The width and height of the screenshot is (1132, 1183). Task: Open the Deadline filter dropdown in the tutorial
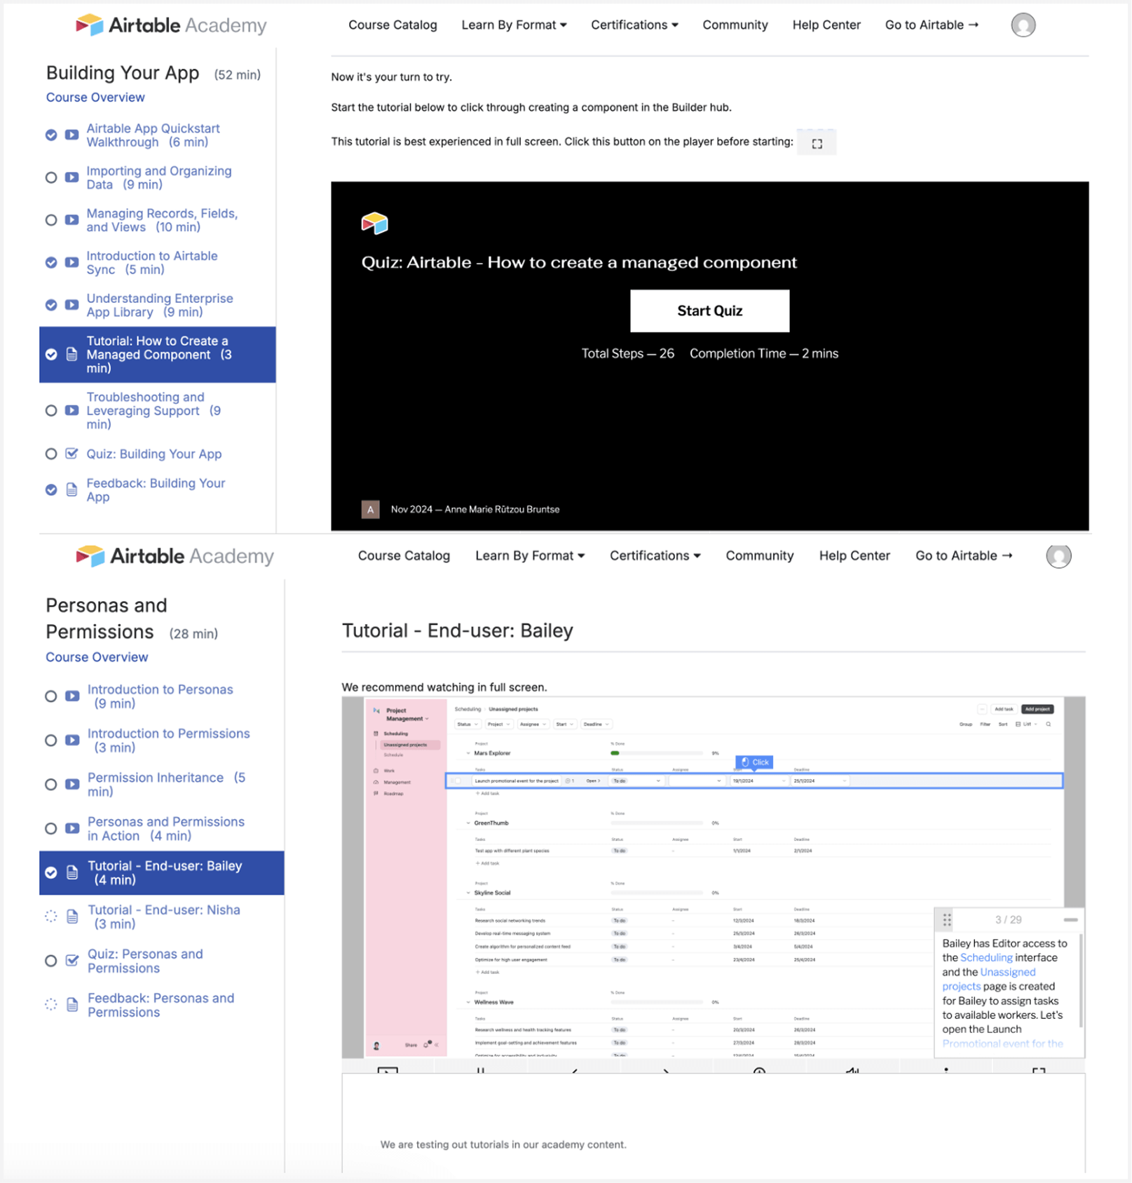tap(596, 724)
